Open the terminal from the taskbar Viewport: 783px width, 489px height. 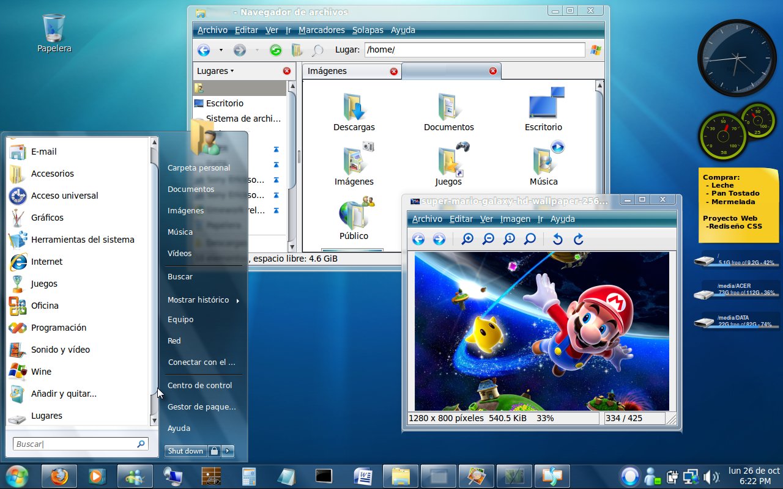click(323, 476)
